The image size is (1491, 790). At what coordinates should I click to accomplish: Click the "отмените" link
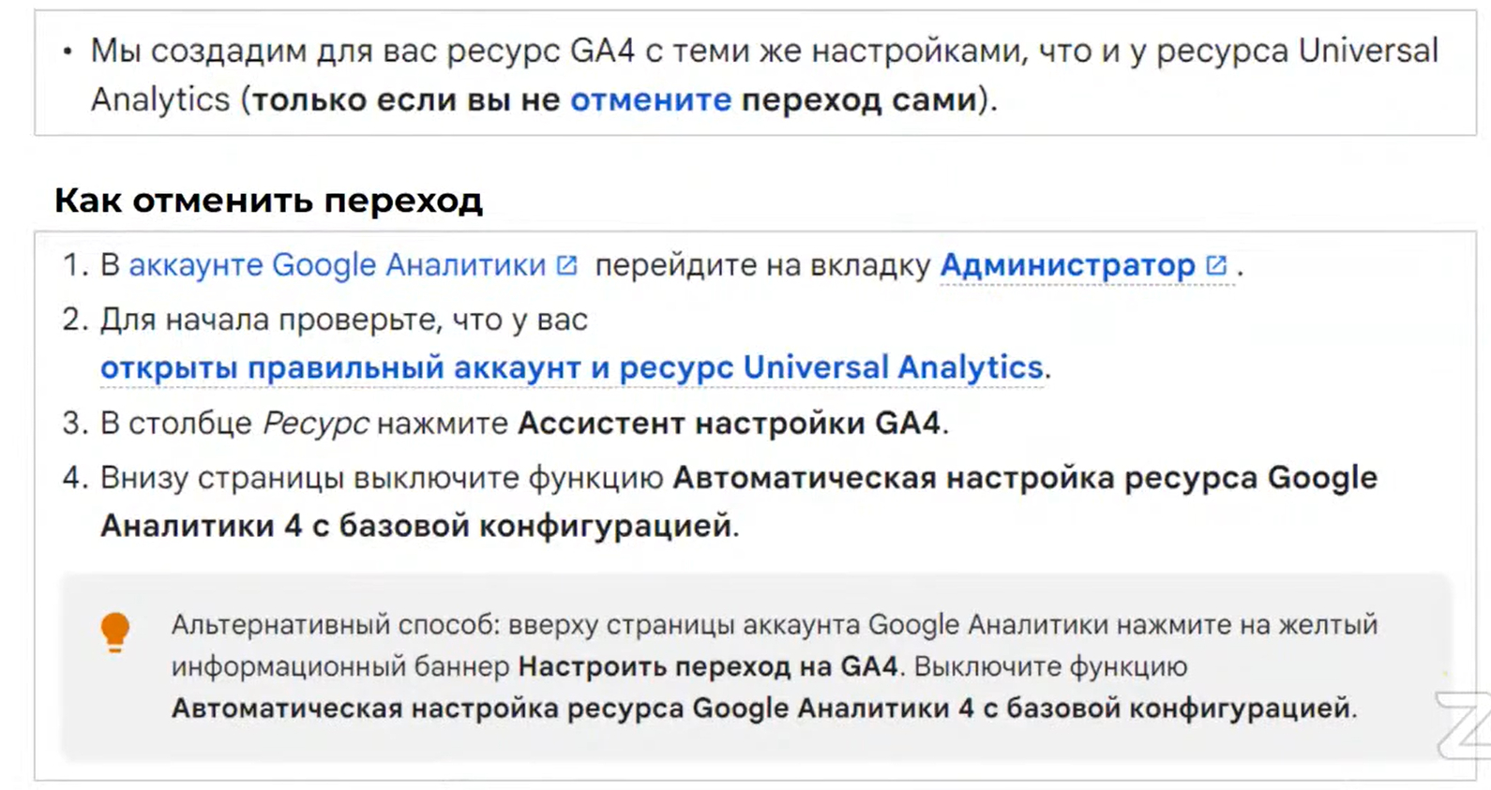[650, 99]
